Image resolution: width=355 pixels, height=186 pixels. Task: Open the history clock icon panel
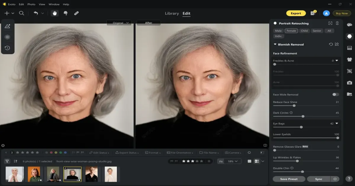[7, 48]
